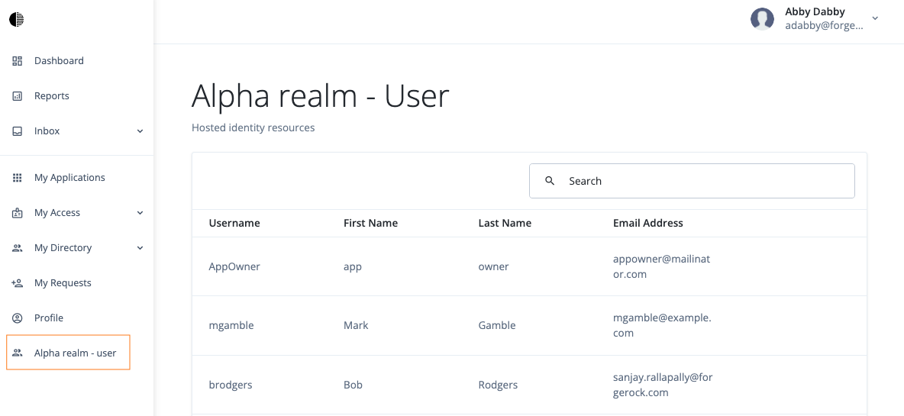
Task: Click into the Search input field
Action: tap(692, 181)
